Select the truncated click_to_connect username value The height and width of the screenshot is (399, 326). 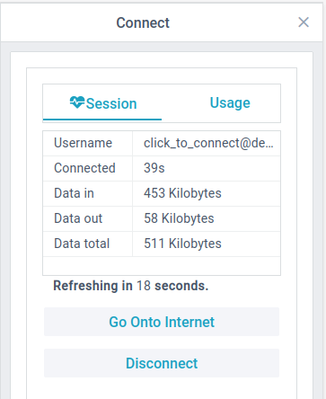tap(208, 143)
